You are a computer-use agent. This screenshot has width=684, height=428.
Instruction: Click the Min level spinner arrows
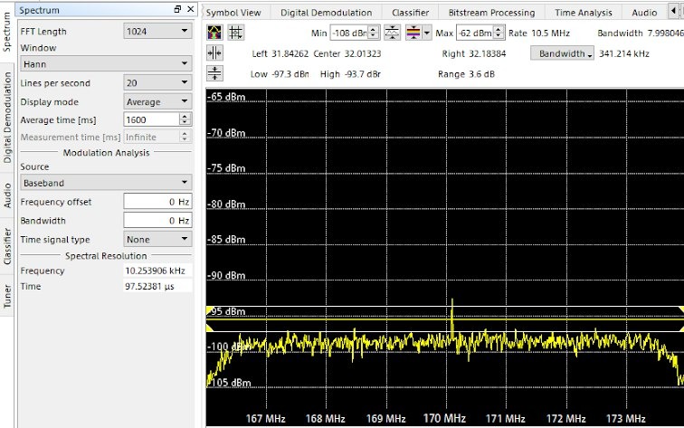tap(373, 33)
